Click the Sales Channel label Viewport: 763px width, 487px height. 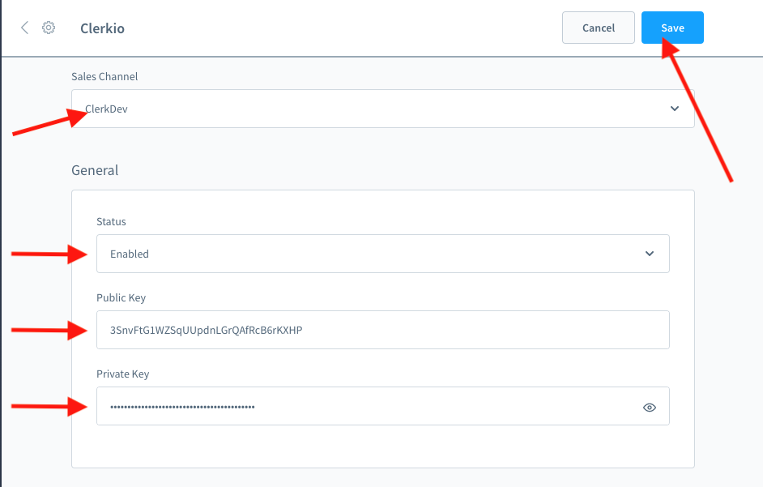point(104,76)
